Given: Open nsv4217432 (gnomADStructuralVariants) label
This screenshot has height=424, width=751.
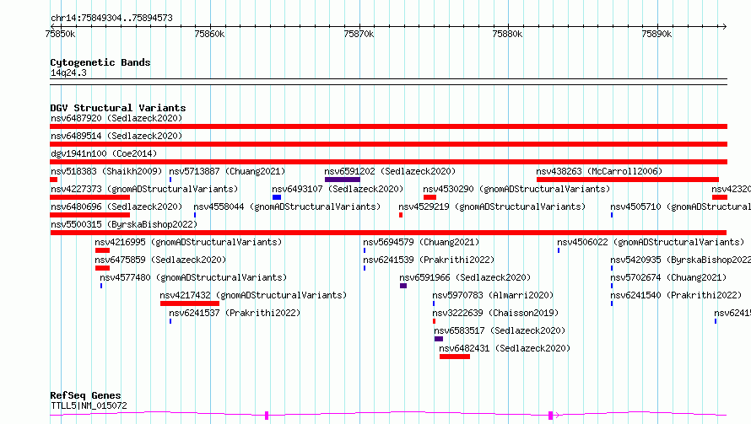Looking at the screenshot, I should (x=253, y=295).
